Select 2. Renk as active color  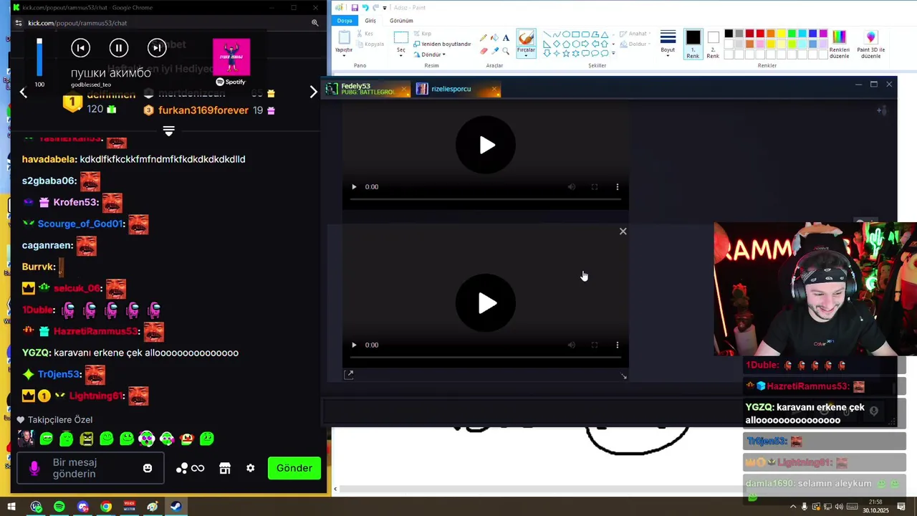point(713,44)
